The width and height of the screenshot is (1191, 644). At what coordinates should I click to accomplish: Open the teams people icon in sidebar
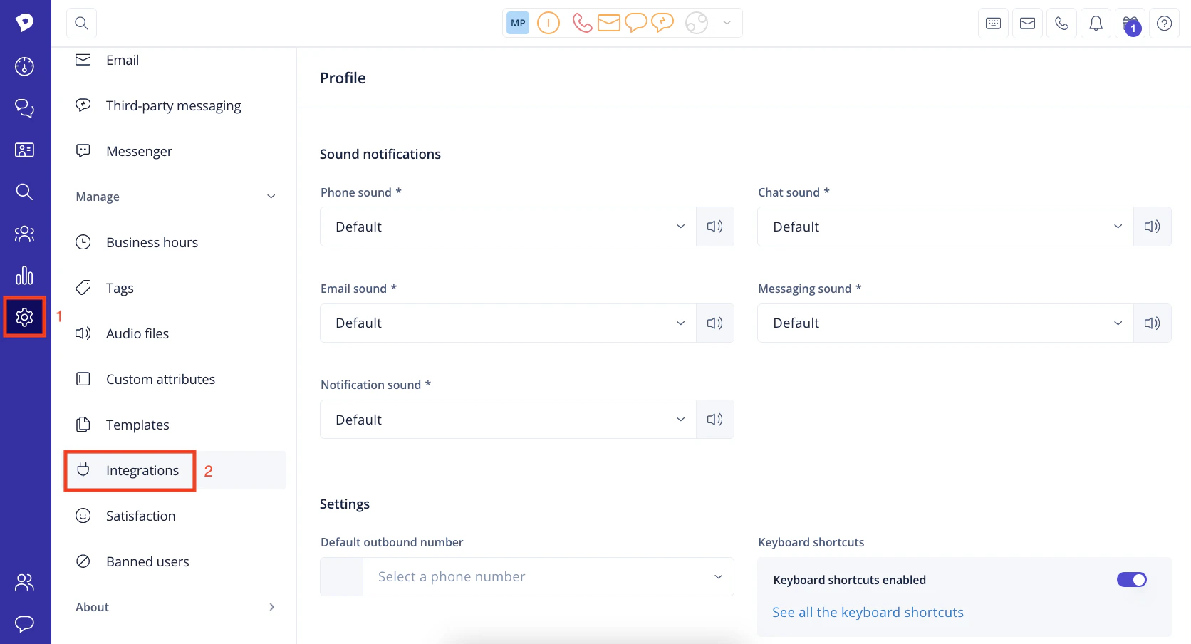click(25, 234)
